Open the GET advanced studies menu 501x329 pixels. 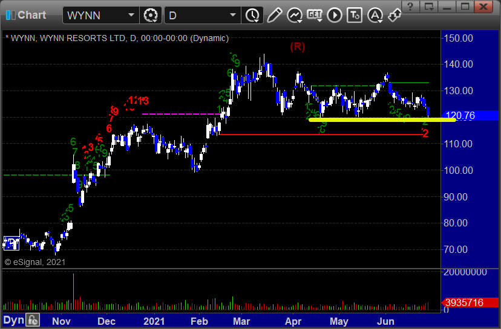[315, 15]
